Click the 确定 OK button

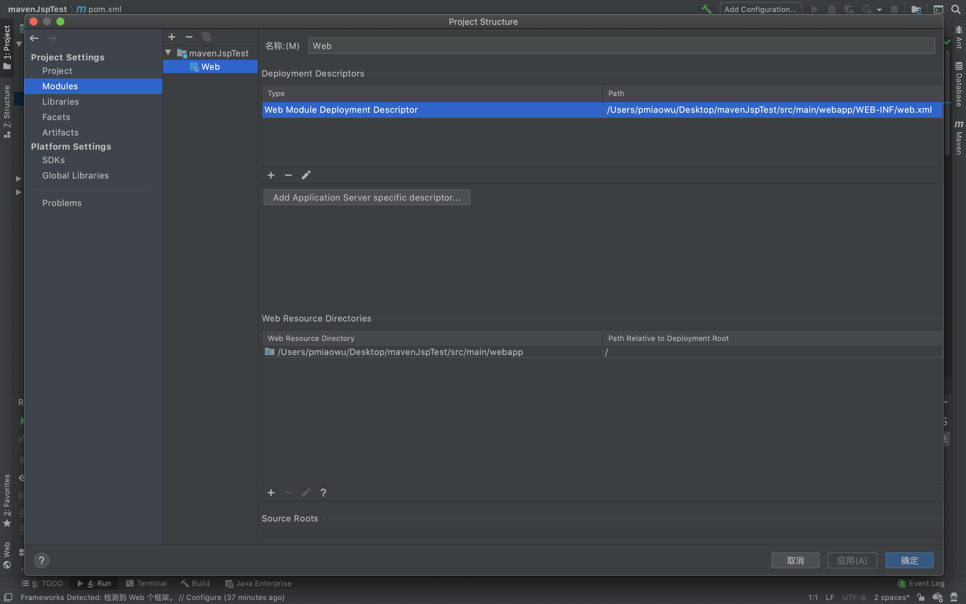tap(909, 560)
